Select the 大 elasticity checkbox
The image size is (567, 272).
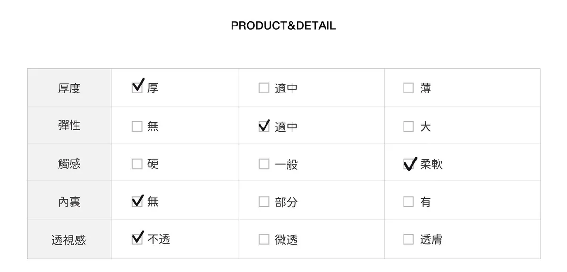408,127
